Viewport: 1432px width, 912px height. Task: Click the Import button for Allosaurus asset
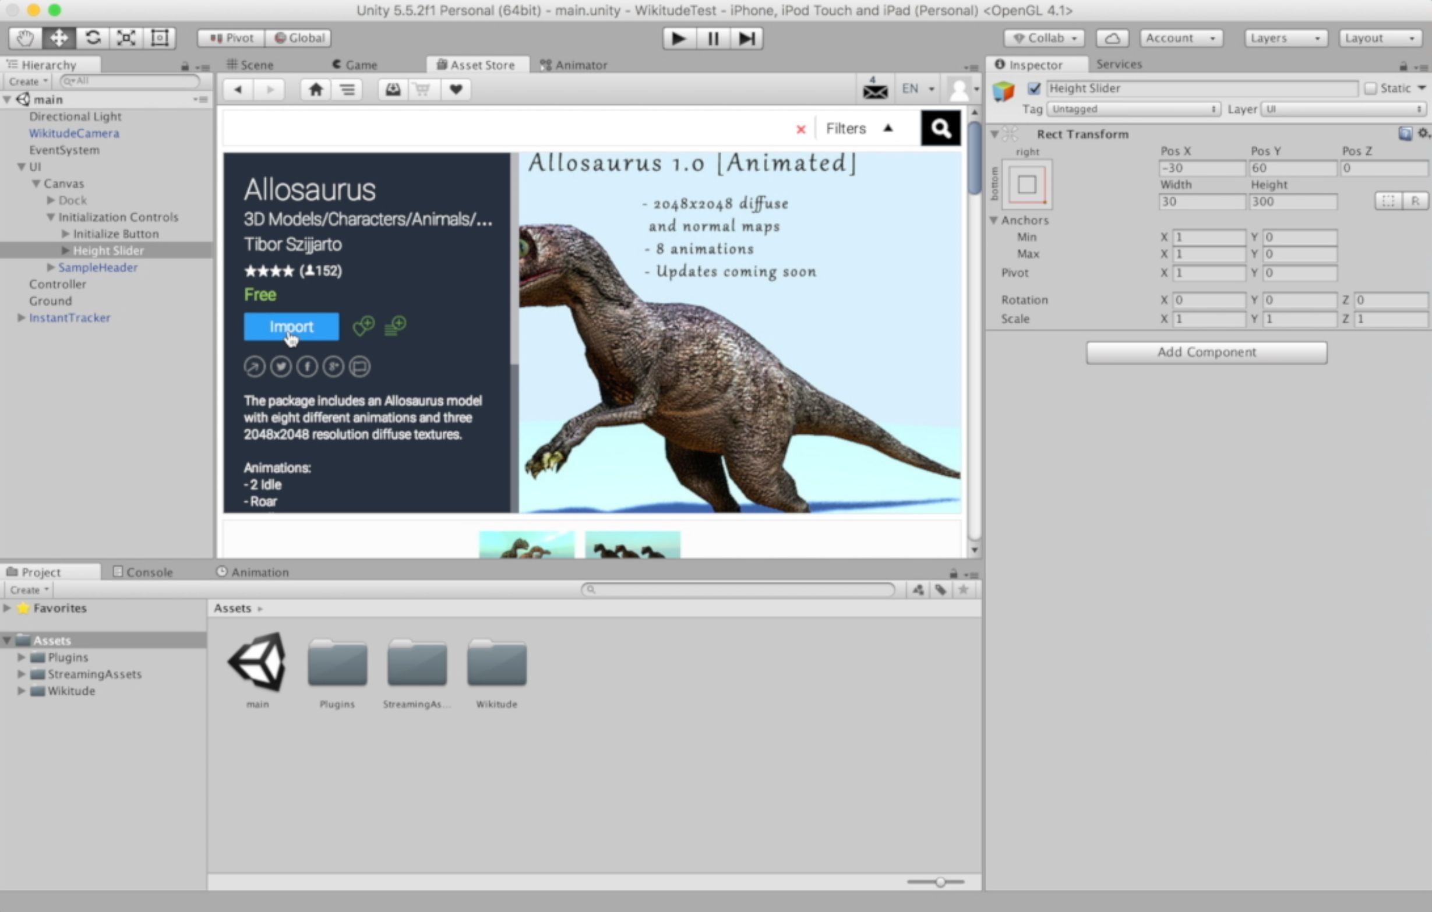click(x=290, y=326)
